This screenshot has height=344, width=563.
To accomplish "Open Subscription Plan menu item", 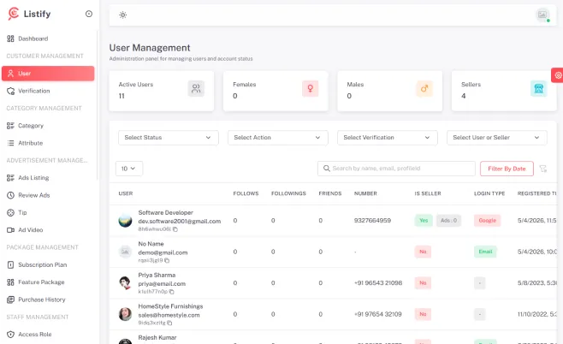I will (48, 264).
